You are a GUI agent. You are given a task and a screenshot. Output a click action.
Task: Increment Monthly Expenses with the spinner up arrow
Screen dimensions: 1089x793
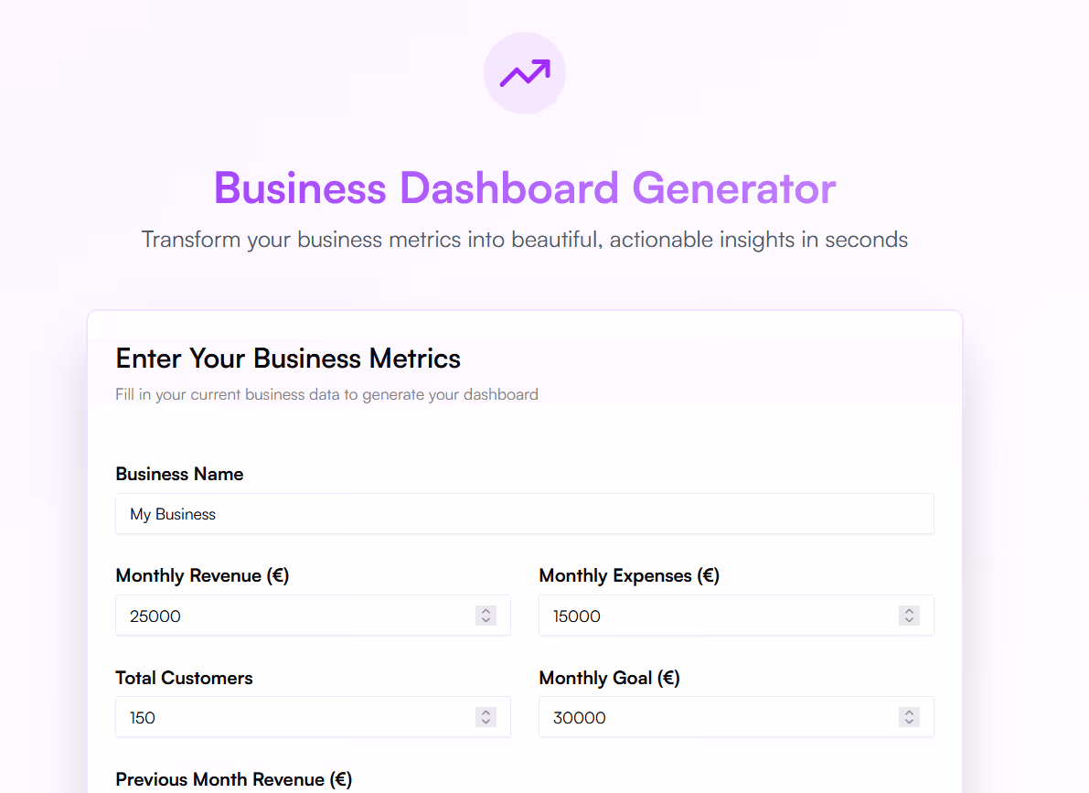pos(909,611)
